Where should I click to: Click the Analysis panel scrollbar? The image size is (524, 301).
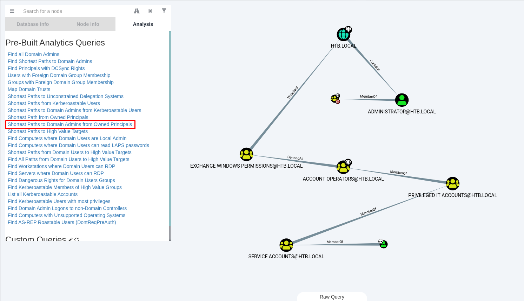click(x=170, y=136)
